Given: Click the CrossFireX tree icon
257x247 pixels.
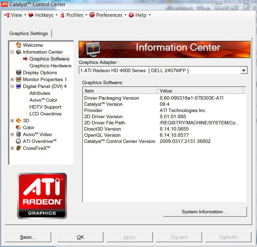Looking at the screenshot, I should point(19,148).
